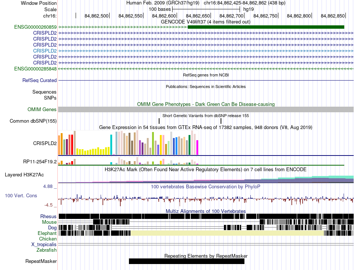
Task: Click the Elephant alignment label
Action: [x=47, y=233]
